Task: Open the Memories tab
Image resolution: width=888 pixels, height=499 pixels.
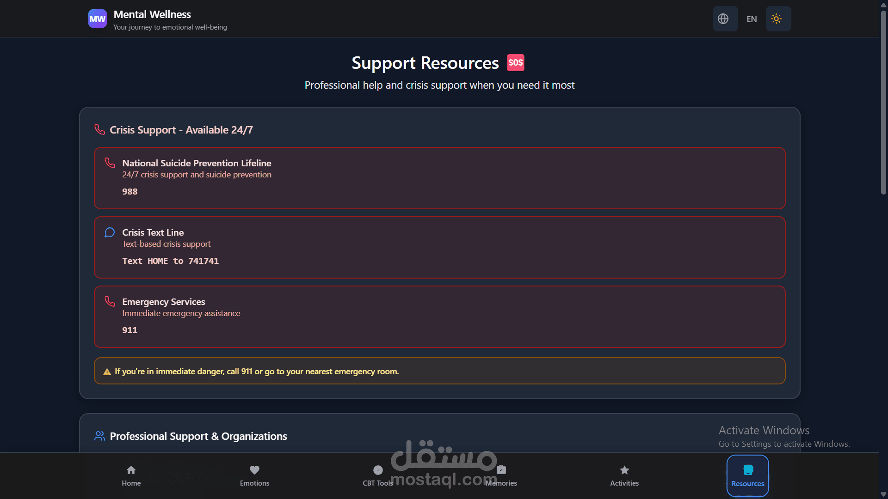Action: [x=501, y=476]
